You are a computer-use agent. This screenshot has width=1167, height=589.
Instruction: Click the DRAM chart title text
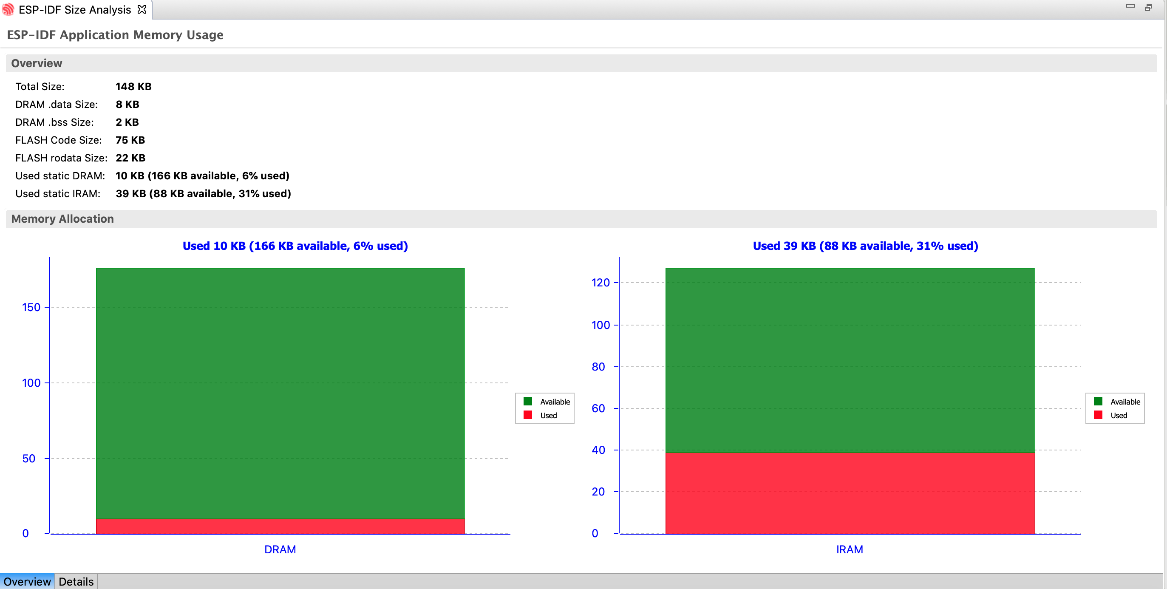(295, 246)
